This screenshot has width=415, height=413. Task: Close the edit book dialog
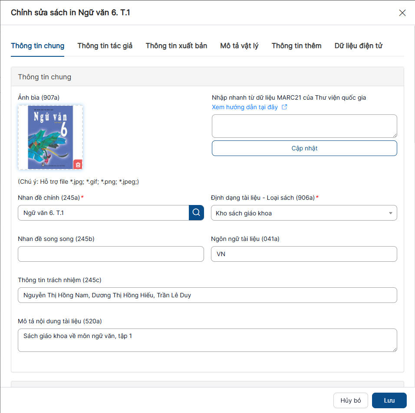pyautogui.click(x=402, y=13)
